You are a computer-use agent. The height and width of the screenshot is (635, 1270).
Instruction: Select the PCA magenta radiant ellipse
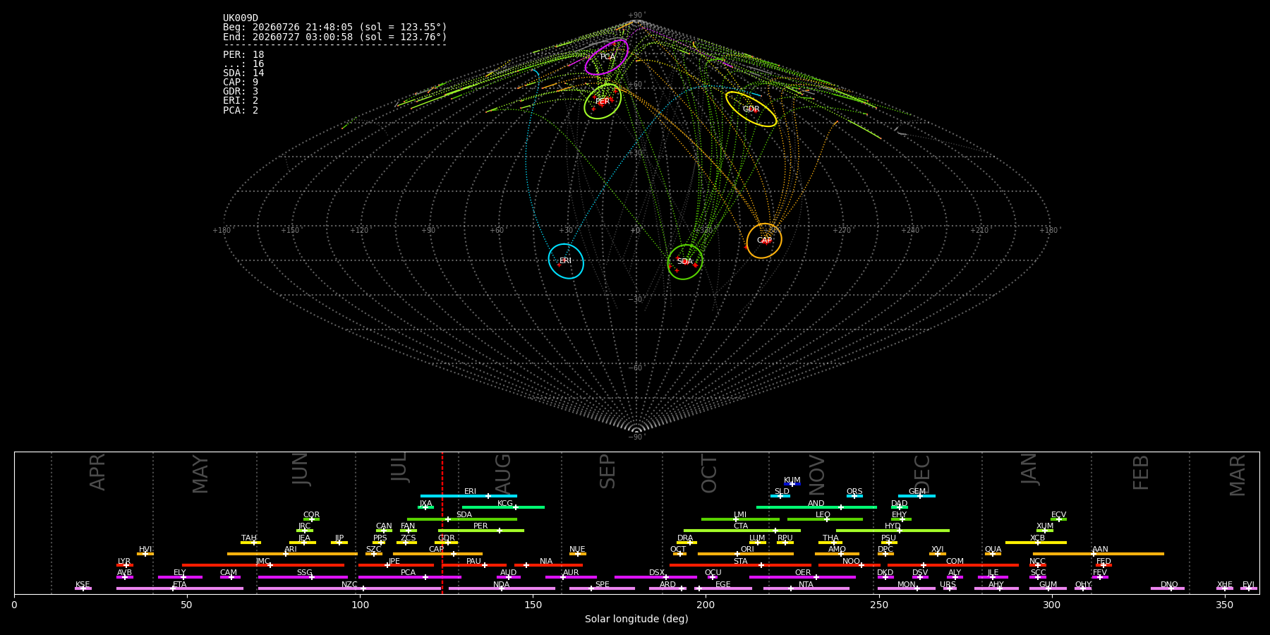click(607, 57)
